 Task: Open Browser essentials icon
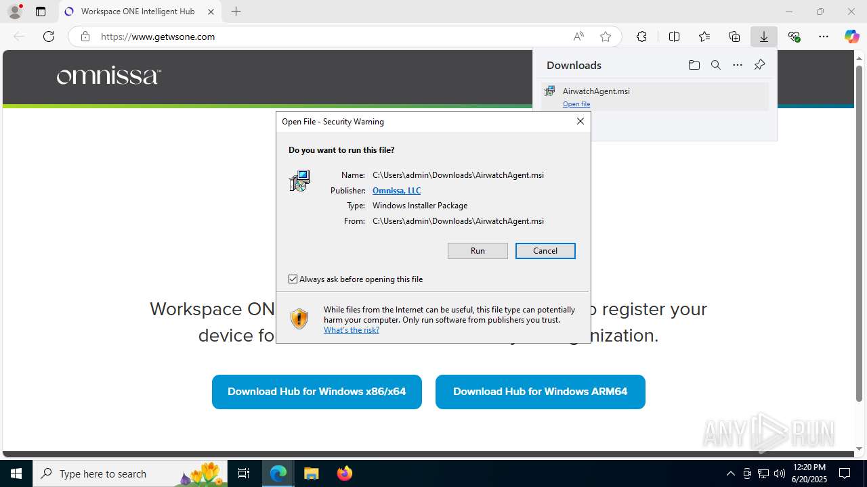(794, 37)
